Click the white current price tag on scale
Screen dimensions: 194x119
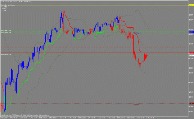(x=191, y=56)
